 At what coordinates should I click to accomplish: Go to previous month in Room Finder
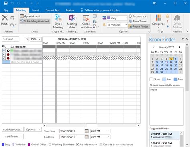click(154, 47)
